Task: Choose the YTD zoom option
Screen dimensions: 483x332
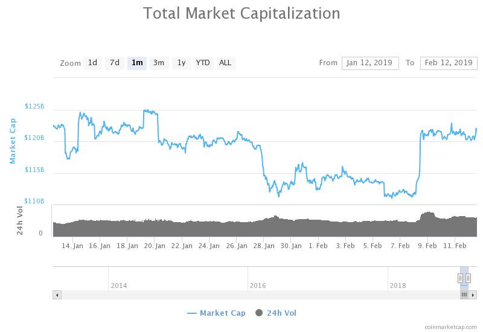Action: pos(203,63)
